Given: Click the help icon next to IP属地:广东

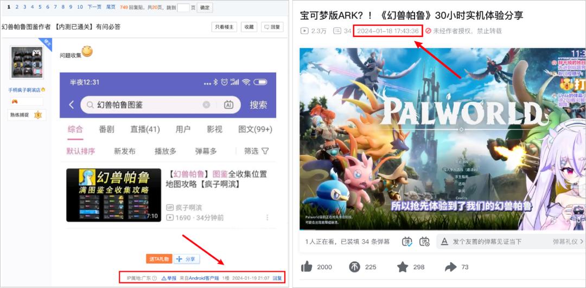Looking at the screenshot, I should point(154,278).
